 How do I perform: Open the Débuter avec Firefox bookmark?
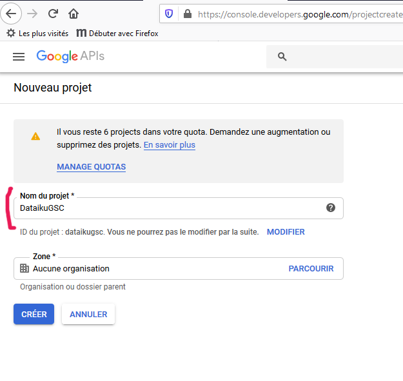click(x=117, y=34)
